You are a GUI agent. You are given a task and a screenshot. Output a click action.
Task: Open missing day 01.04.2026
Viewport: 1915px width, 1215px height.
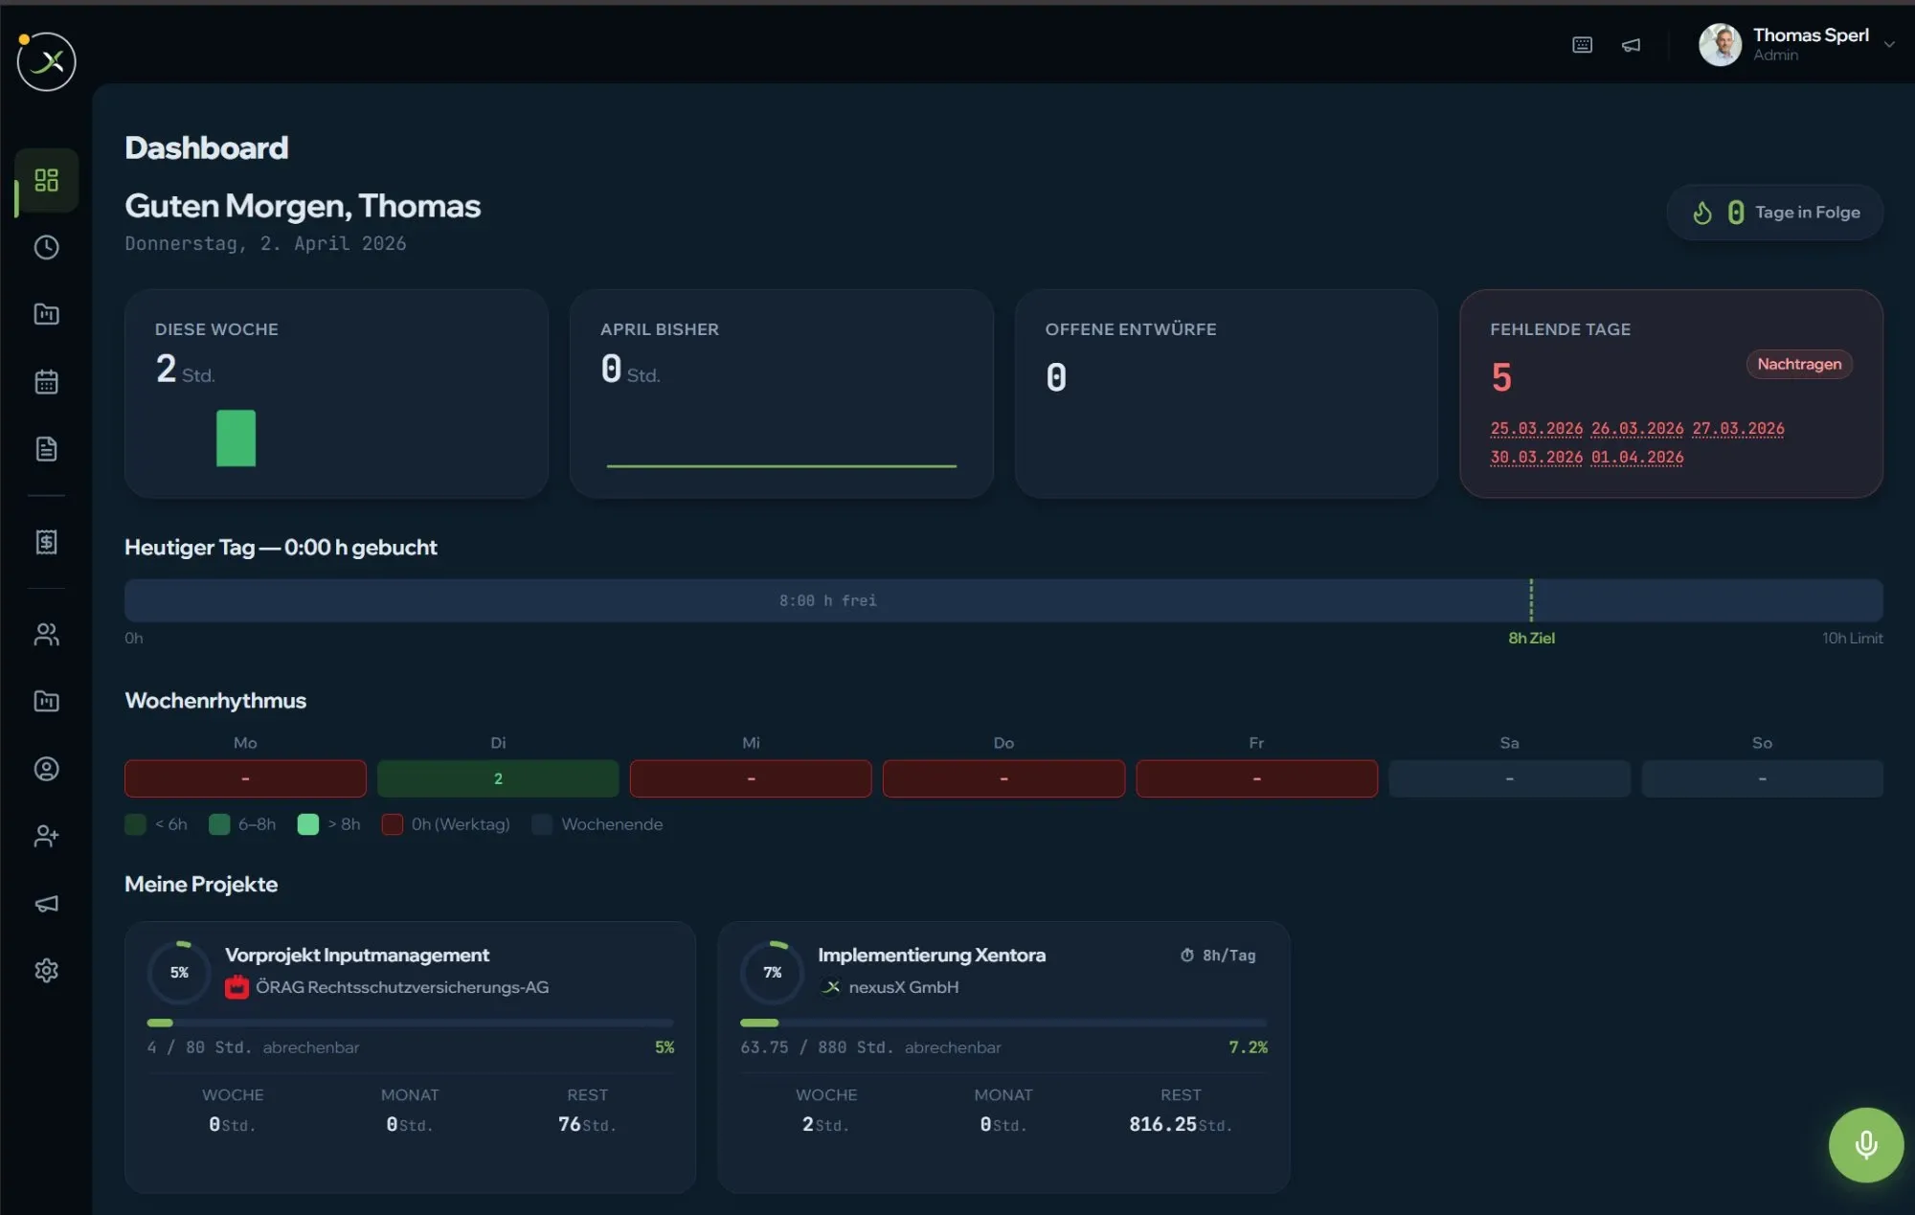click(1636, 457)
